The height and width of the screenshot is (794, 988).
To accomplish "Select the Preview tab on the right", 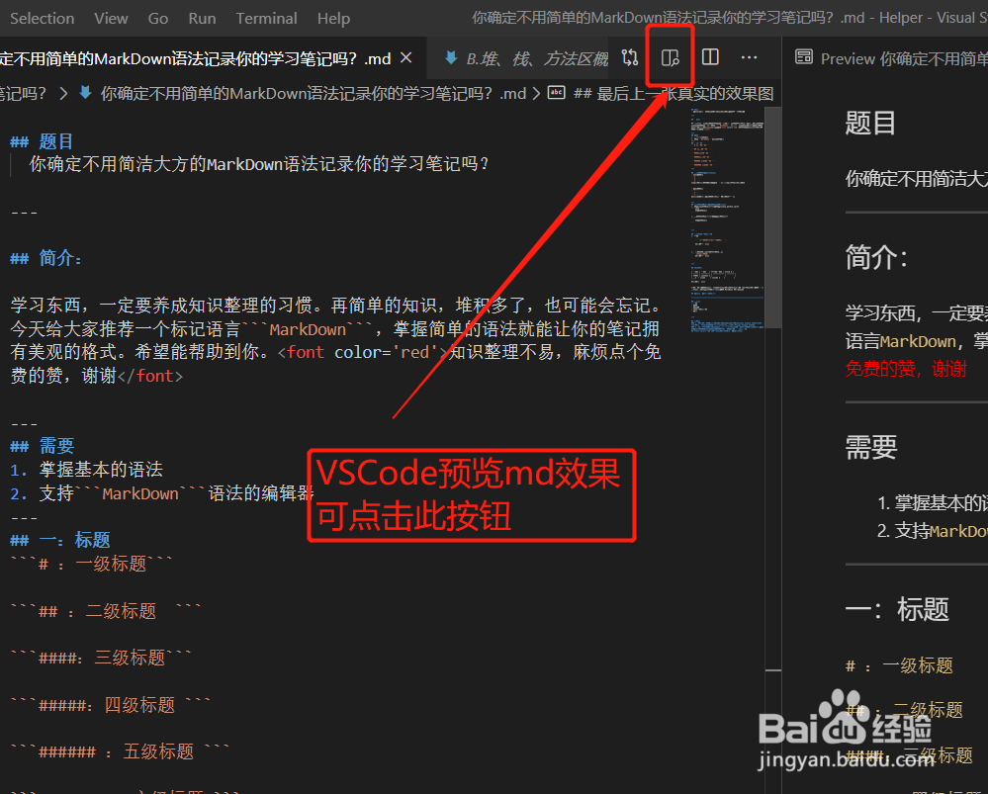I will (890, 58).
